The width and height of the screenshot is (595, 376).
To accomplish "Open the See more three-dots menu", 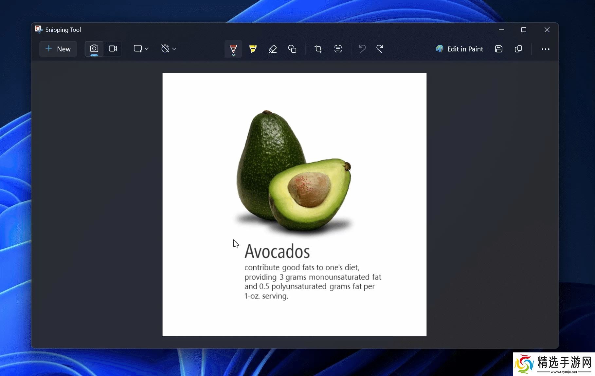I will click(545, 49).
